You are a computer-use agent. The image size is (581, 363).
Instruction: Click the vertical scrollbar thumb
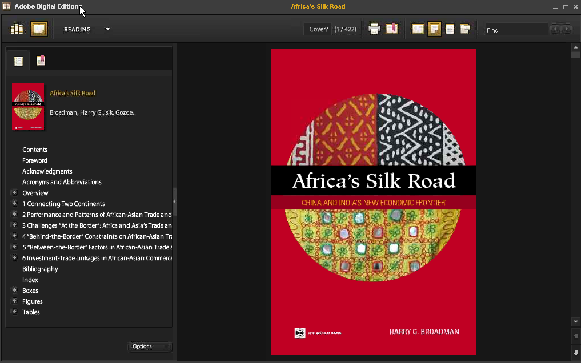(575, 54)
